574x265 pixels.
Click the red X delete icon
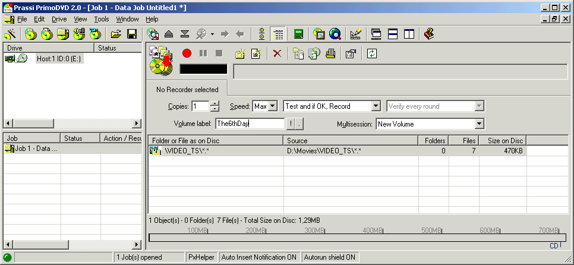pos(277,53)
